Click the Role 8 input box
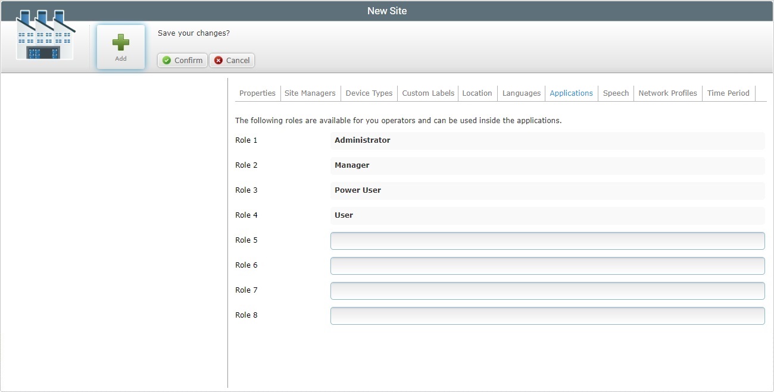Screen dimensions: 774x392 (x=547, y=315)
